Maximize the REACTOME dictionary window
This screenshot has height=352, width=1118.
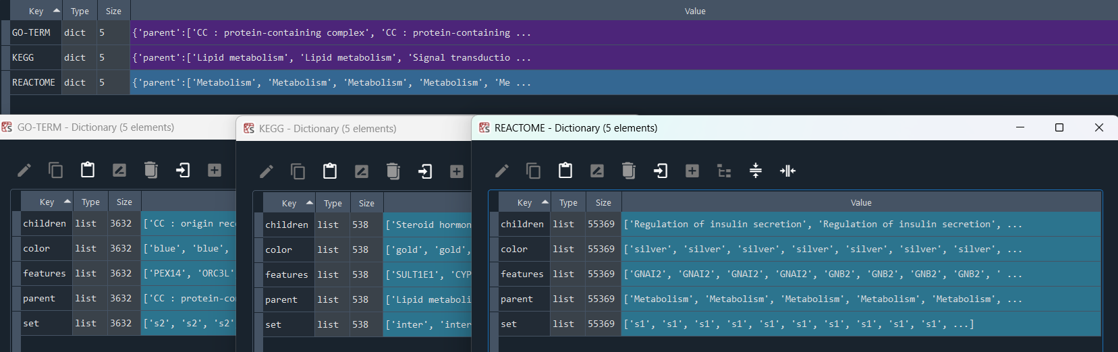point(1059,127)
